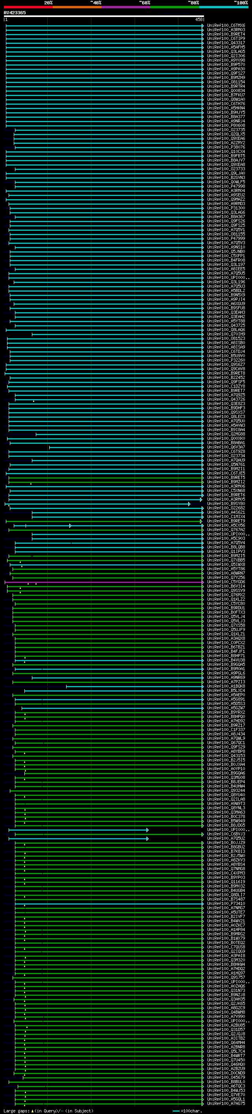This screenshot has height=1114, width=252.
Task: Select hit UniRef100_B9RDU1
Action: point(226,608)
